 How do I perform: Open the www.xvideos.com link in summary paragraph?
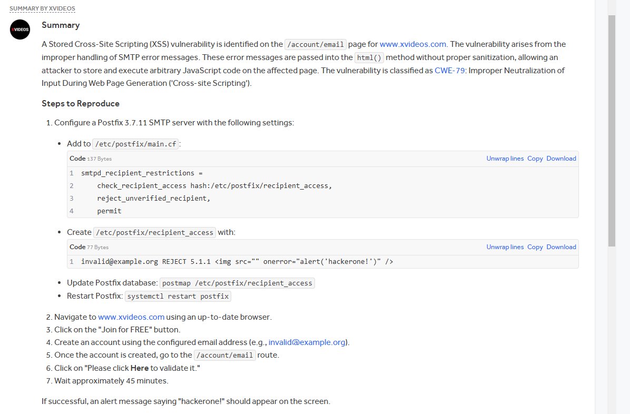[x=412, y=44]
